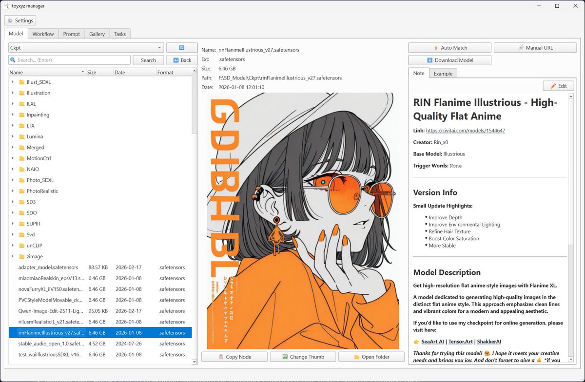Select adapter_model.safetensors file row
This screenshot has width=585, height=382.
[100, 267]
